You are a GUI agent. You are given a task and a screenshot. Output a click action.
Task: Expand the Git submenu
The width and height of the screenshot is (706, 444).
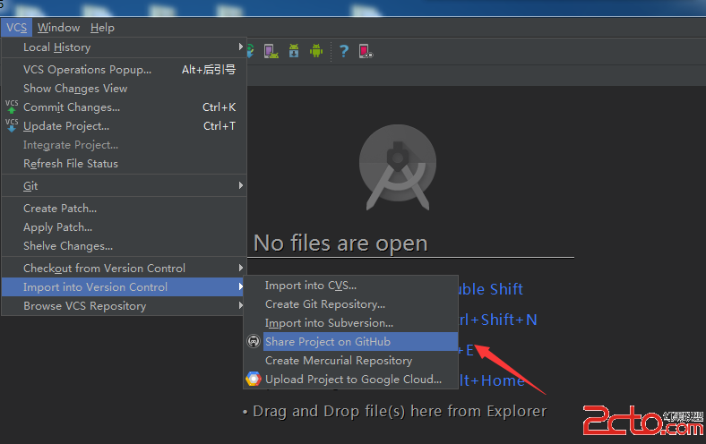[x=124, y=186]
